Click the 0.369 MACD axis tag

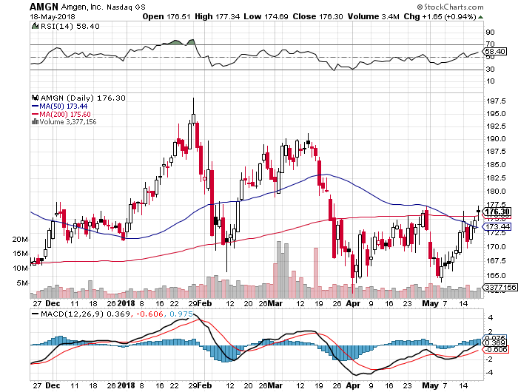point(495,343)
